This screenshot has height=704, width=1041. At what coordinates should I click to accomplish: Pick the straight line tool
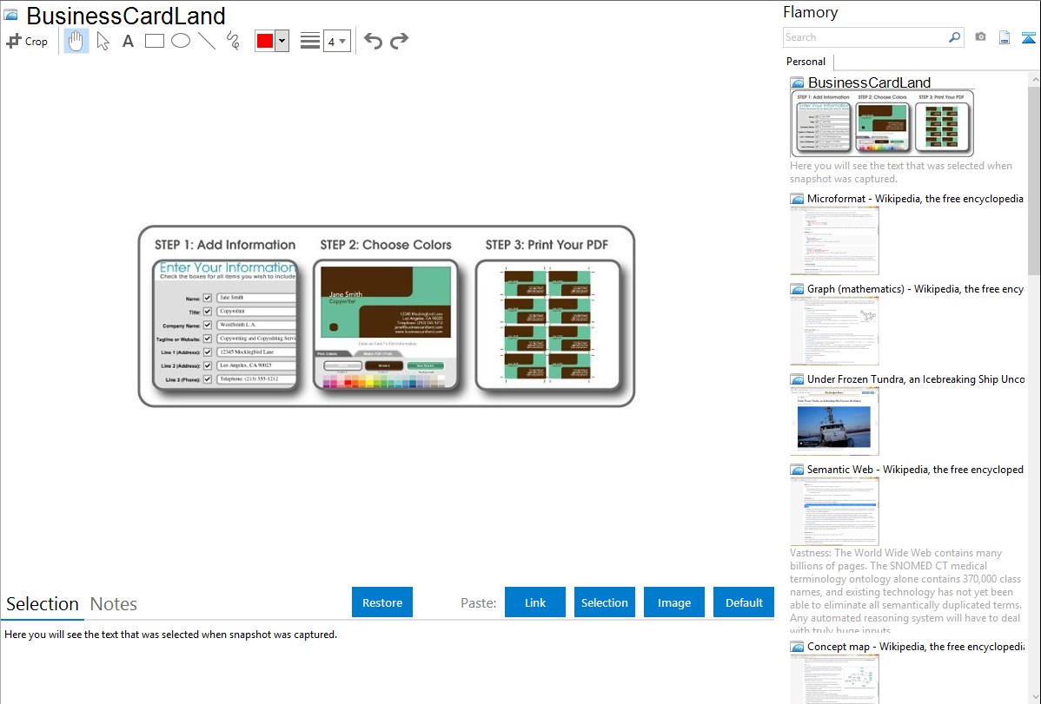[207, 41]
